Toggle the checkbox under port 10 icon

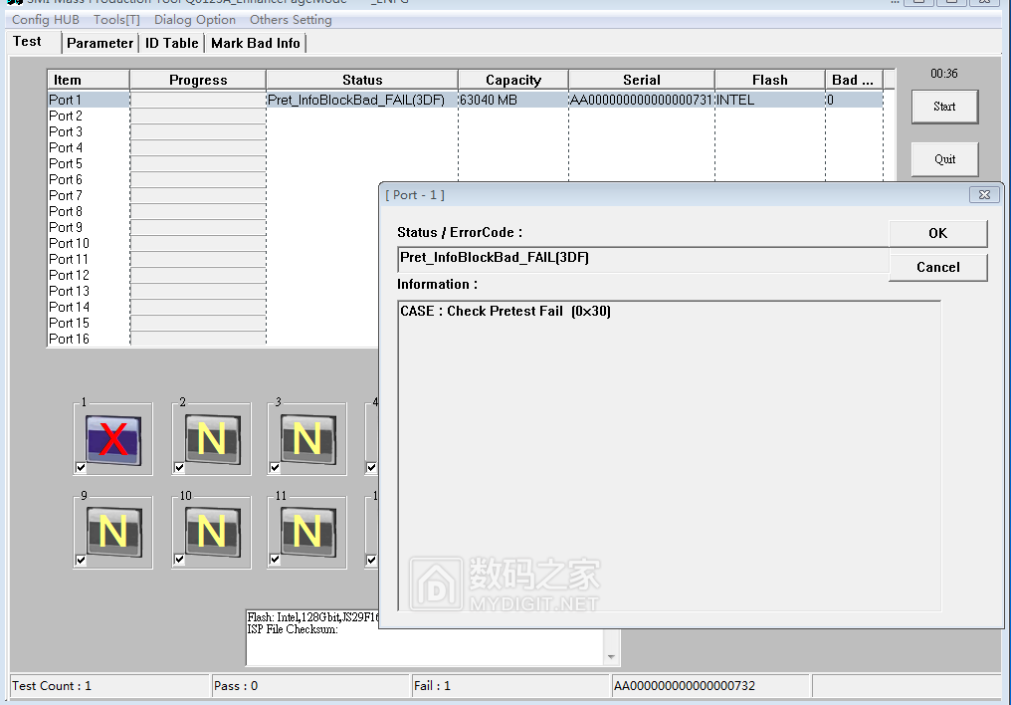coord(179,560)
